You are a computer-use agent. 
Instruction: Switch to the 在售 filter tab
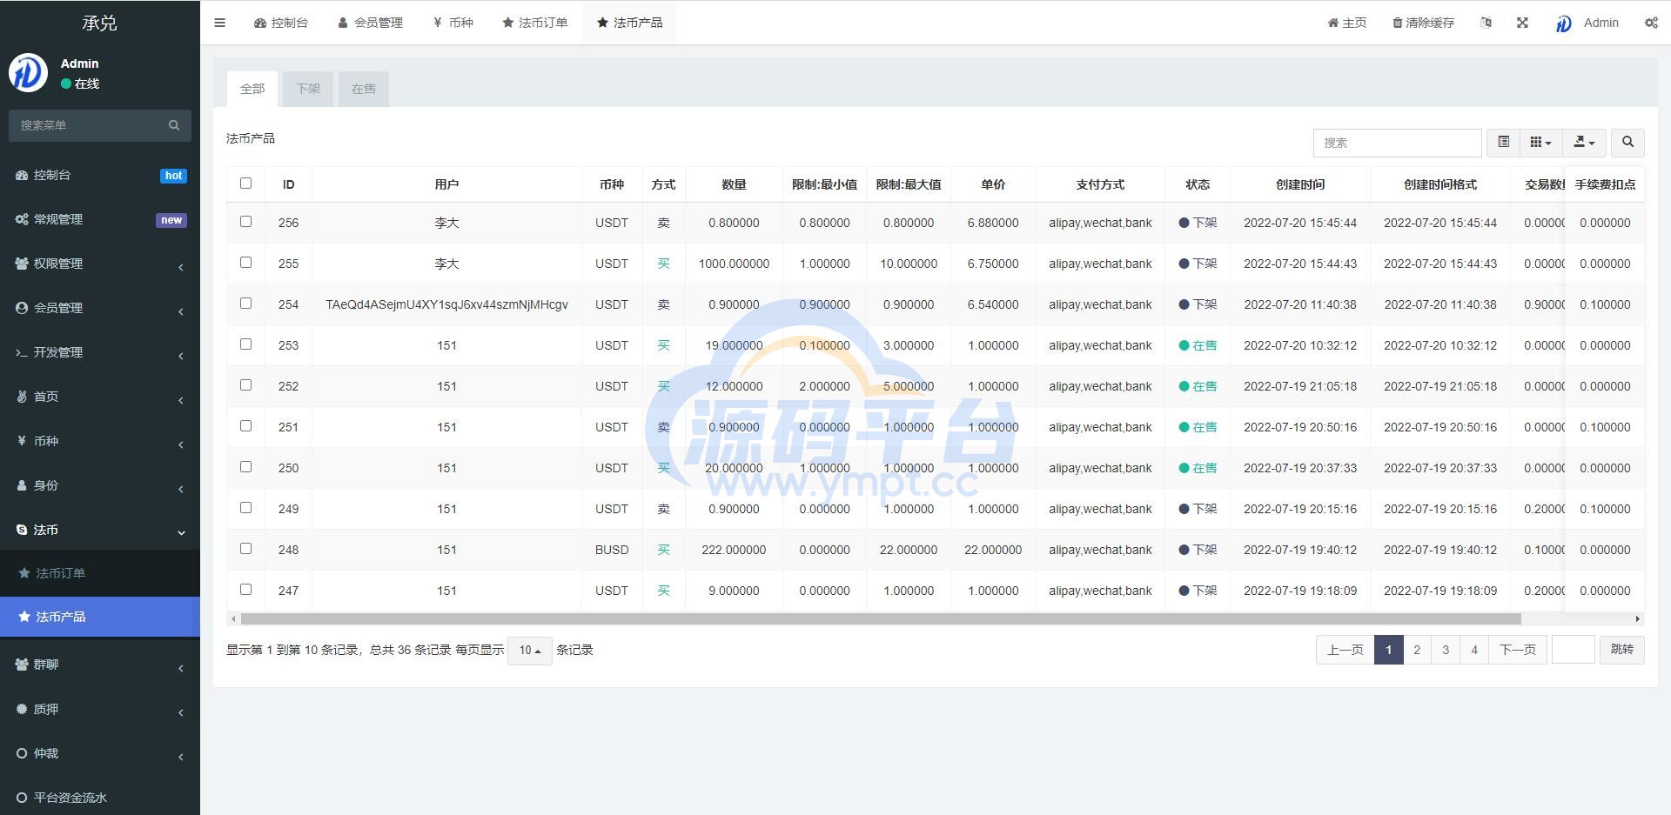pyautogui.click(x=364, y=89)
